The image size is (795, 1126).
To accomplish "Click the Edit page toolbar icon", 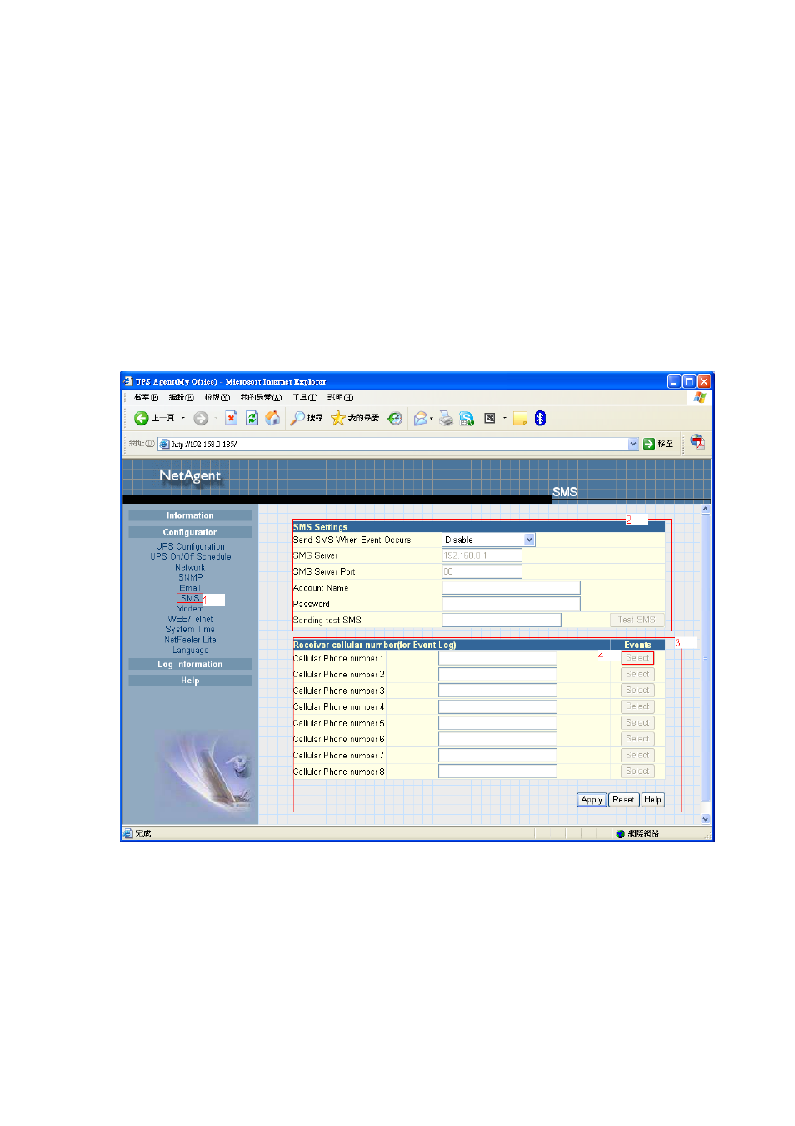I will (x=467, y=419).
